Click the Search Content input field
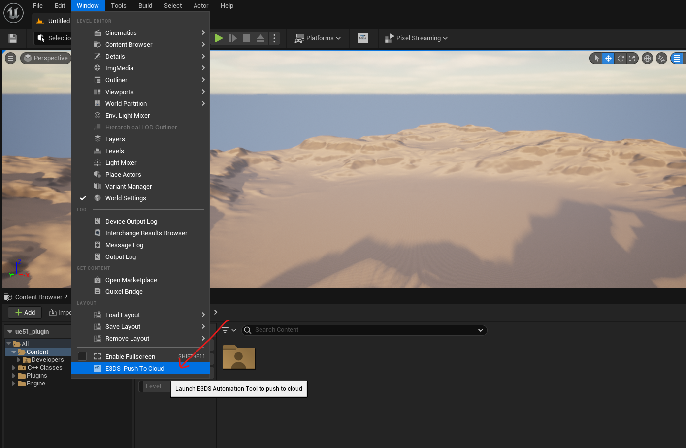The height and width of the screenshot is (448, 686). tap(364, 330)
